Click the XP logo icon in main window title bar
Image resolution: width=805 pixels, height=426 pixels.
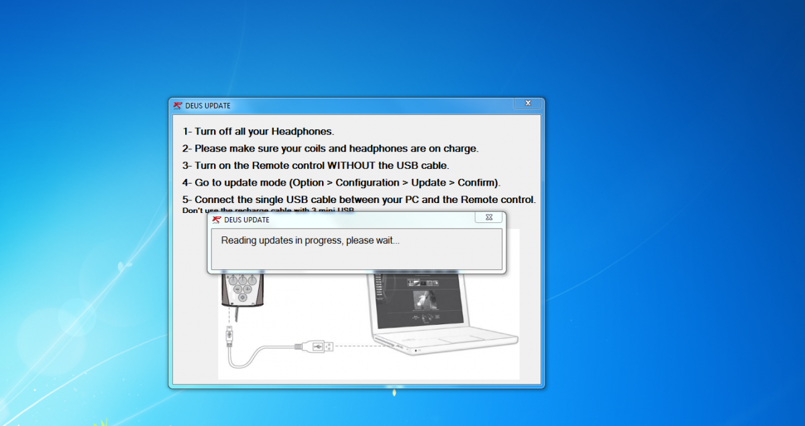[178, 106]
